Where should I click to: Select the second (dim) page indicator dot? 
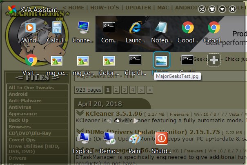(127, 121)
